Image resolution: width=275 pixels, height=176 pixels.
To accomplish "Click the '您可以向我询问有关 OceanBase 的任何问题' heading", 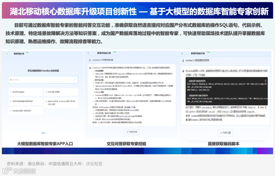I will point(43,71).
